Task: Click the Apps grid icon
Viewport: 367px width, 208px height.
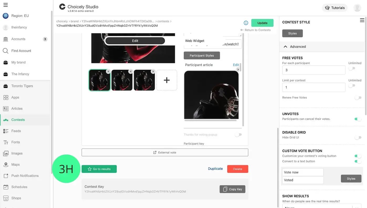Action: click(6, 98)
